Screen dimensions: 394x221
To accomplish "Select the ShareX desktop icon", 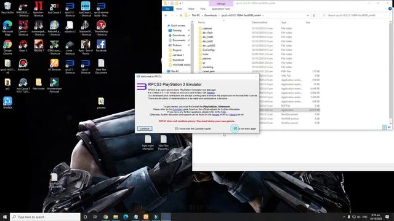I will pos(7,103).
